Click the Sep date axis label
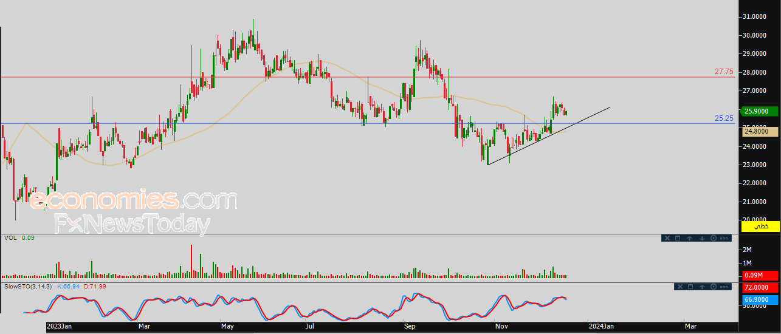Image resolution: width=781 pixels, height=334 pixels. (x=409, y=327)
